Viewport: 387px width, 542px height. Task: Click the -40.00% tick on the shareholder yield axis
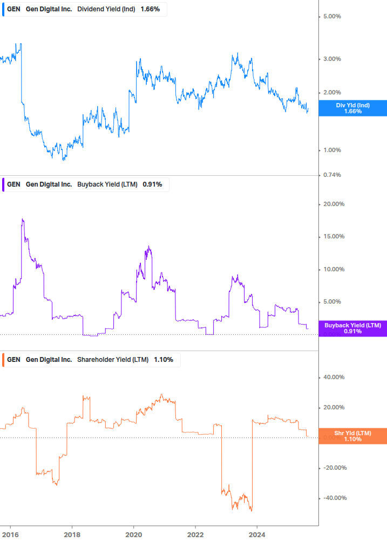click(x=335, y=498)
